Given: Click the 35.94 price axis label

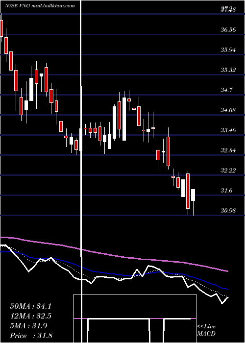Looking at the screenshot, I should [228, 50].
